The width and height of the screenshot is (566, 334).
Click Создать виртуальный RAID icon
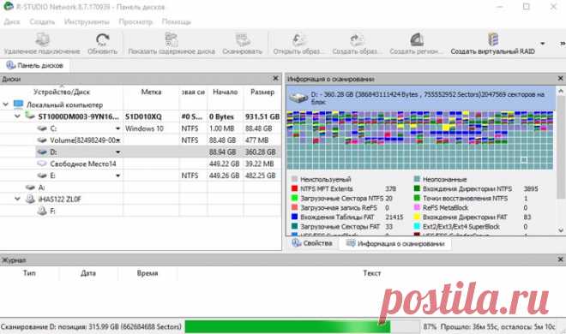point(493,39)
